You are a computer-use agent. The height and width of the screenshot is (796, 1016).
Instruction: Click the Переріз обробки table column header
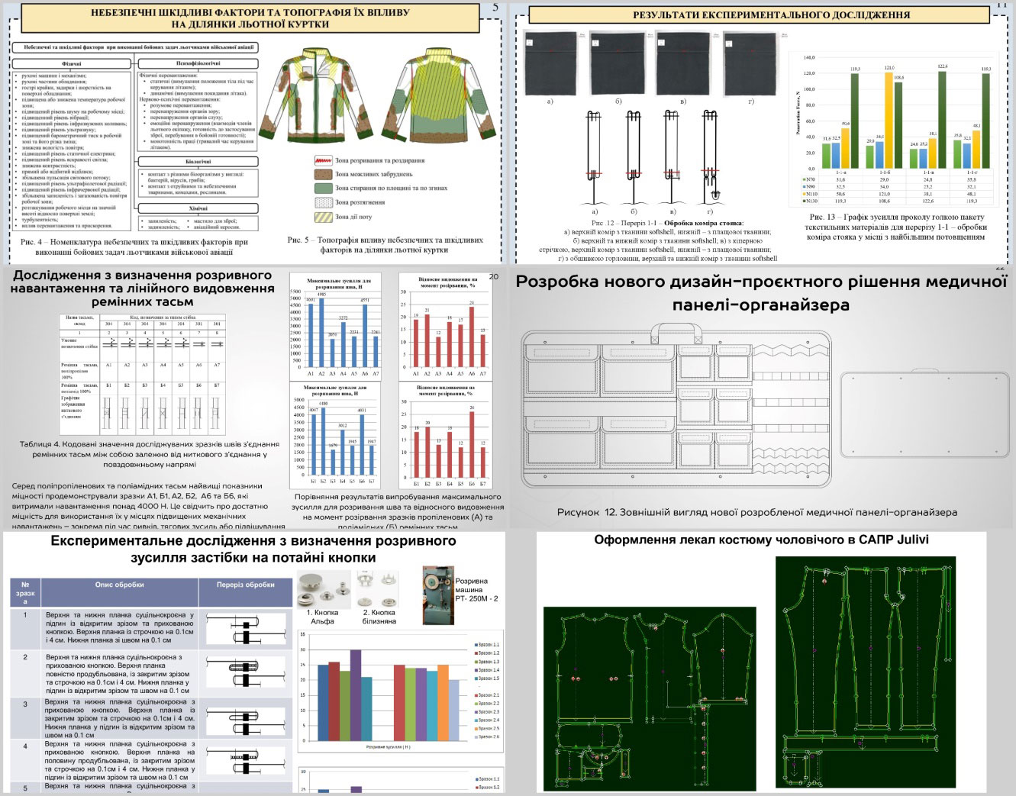tap(245, 585)
